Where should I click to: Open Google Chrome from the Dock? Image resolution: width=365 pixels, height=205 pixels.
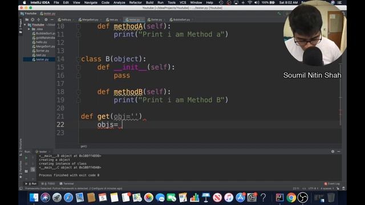click(291, 198)
